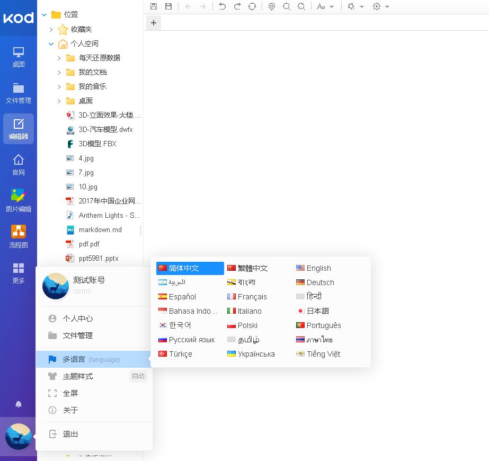The width and height of the screenshot is (489, 461).
Task: Expand the 我的文档 folder
Action: 58,72
